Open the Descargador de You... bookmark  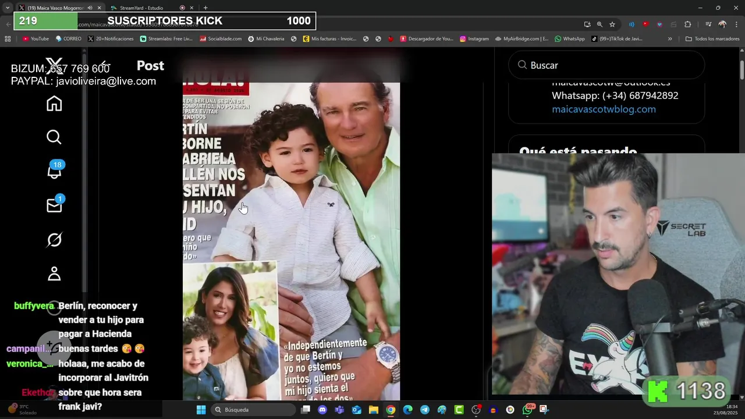(x=426, y=39)
